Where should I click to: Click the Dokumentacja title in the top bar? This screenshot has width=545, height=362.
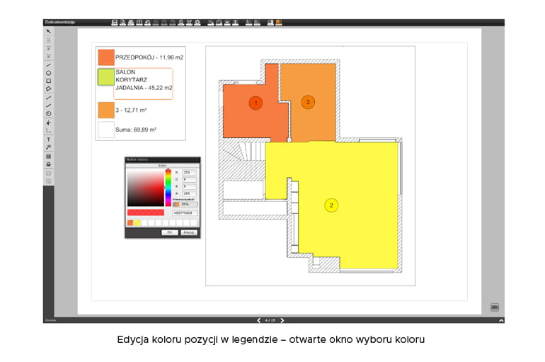click(59, 22)
